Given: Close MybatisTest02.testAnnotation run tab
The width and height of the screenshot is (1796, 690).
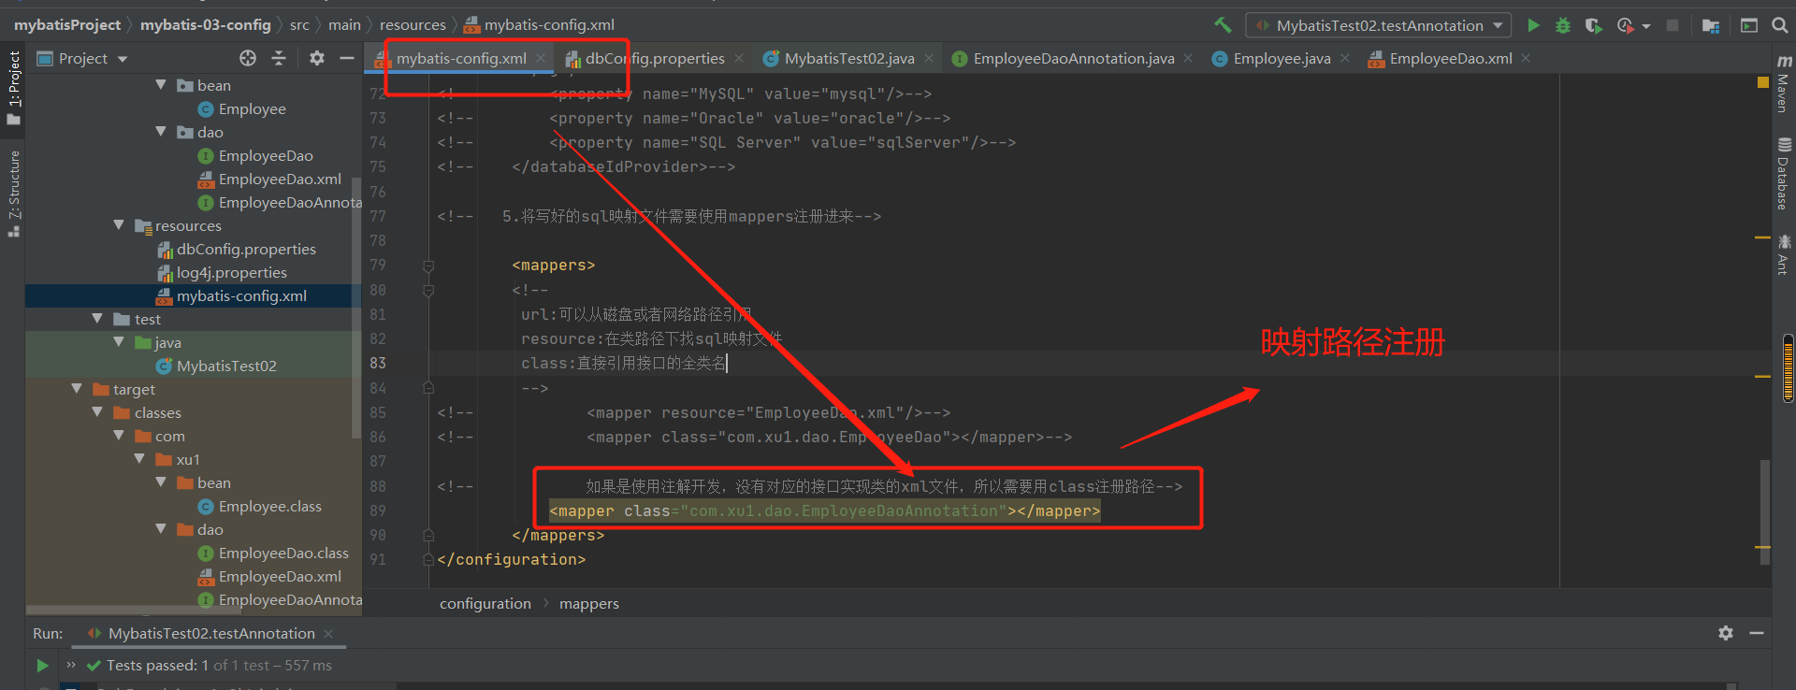Looking at the screenshot, I should click(x=328, y=634).
